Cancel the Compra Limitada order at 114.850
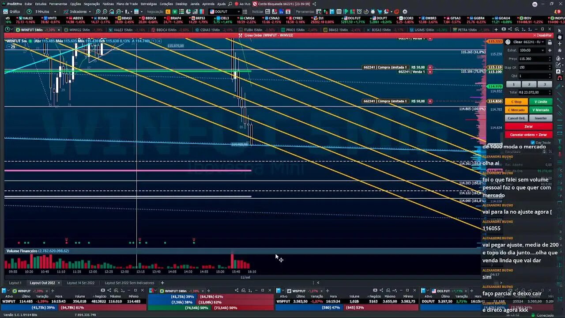Viewport: 565px width, 318px height. pos(430,101)
